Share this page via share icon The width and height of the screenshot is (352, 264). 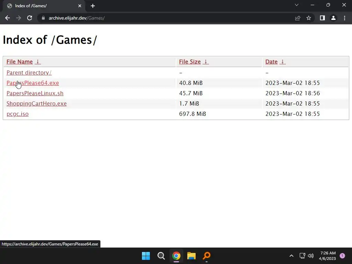tap(298, 18)
